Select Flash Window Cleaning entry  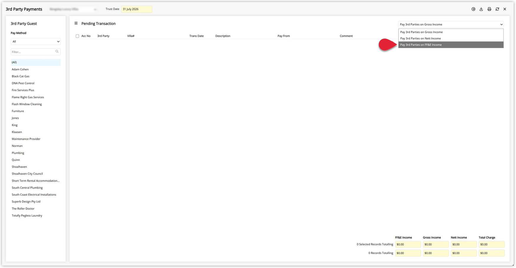pyautogui.click(x=36, y=104)
